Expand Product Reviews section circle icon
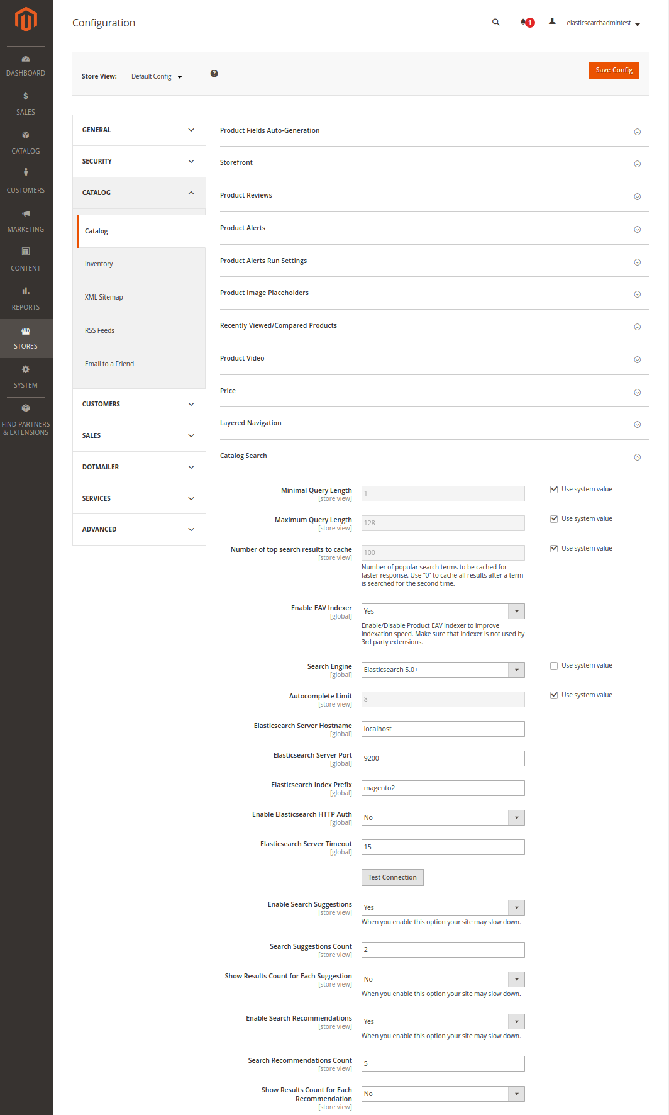 [638, 196]
